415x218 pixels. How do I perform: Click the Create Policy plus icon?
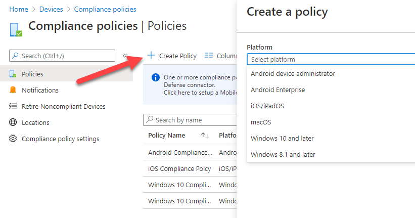pos(151,56)
